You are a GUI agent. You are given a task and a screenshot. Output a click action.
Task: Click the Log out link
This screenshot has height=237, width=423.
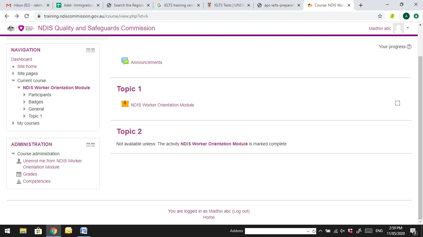241,211
